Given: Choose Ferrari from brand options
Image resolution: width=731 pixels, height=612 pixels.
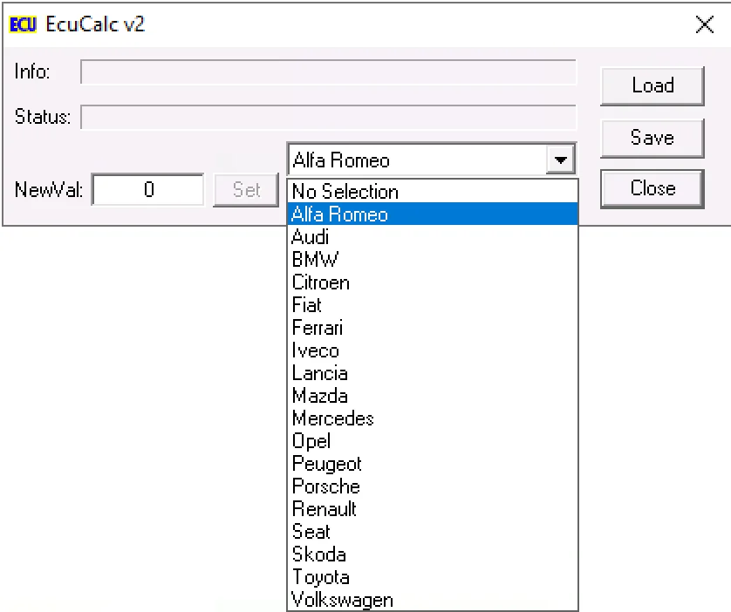Looking at the screenshot, I should pyautogui.click(x=318, y=328).
